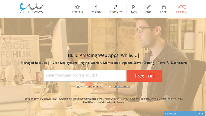The image size is (206, 116).
Task: Expand the chat widget with the up chevron
Action: click(199, 114)
